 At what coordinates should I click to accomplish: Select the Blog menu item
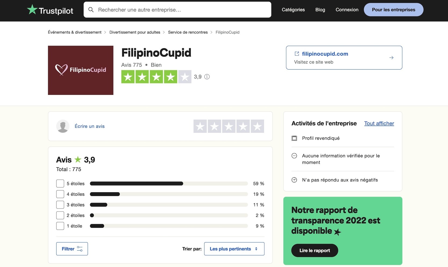(320, 9)
